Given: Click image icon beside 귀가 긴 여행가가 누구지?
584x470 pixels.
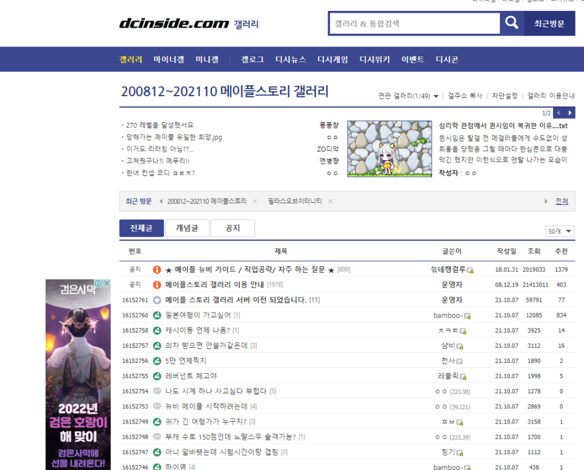Looking at the screenshot, I should tap(157, 422).
